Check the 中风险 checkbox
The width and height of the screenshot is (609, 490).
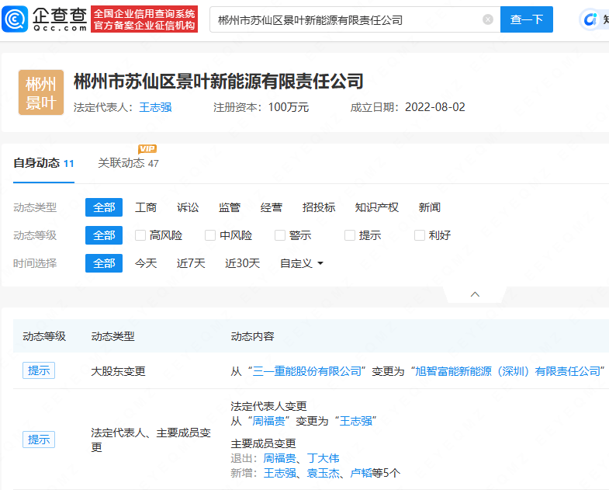tap(210, 235)
